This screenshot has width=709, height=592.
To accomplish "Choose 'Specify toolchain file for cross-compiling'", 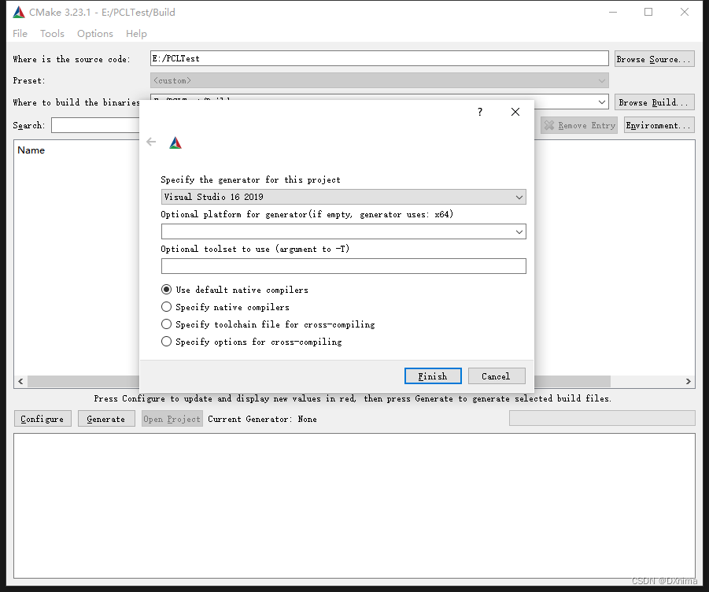I will coord(165,324).
